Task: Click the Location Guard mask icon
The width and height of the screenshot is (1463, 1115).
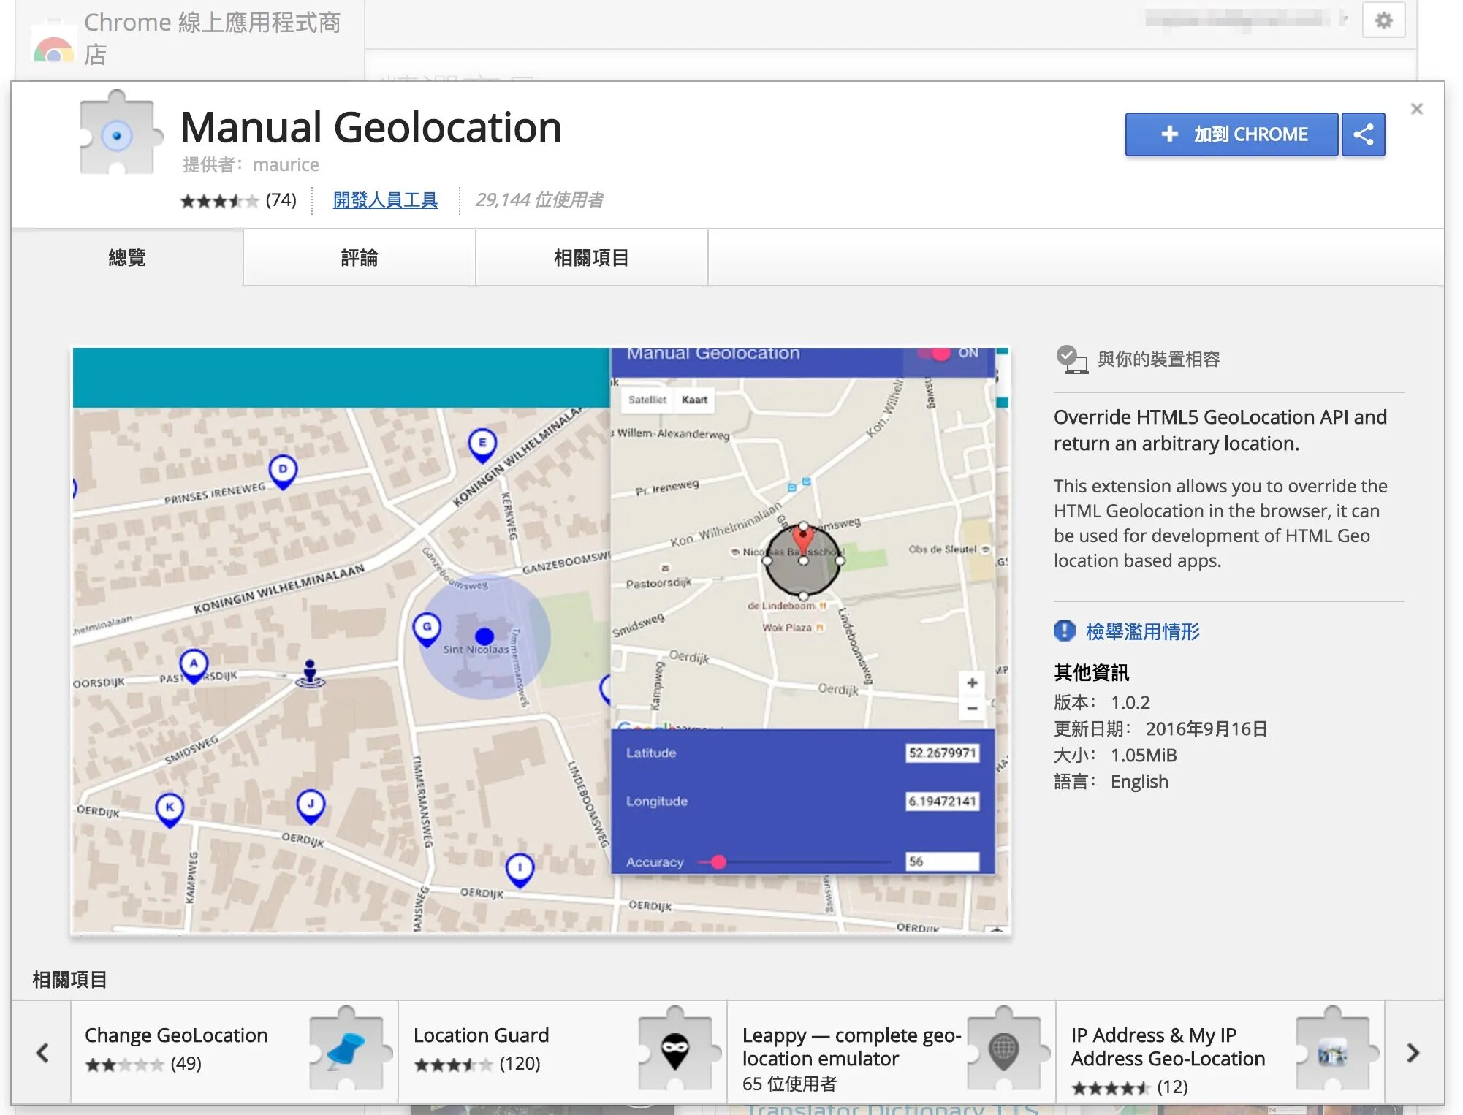Action: click(674, 1051)
